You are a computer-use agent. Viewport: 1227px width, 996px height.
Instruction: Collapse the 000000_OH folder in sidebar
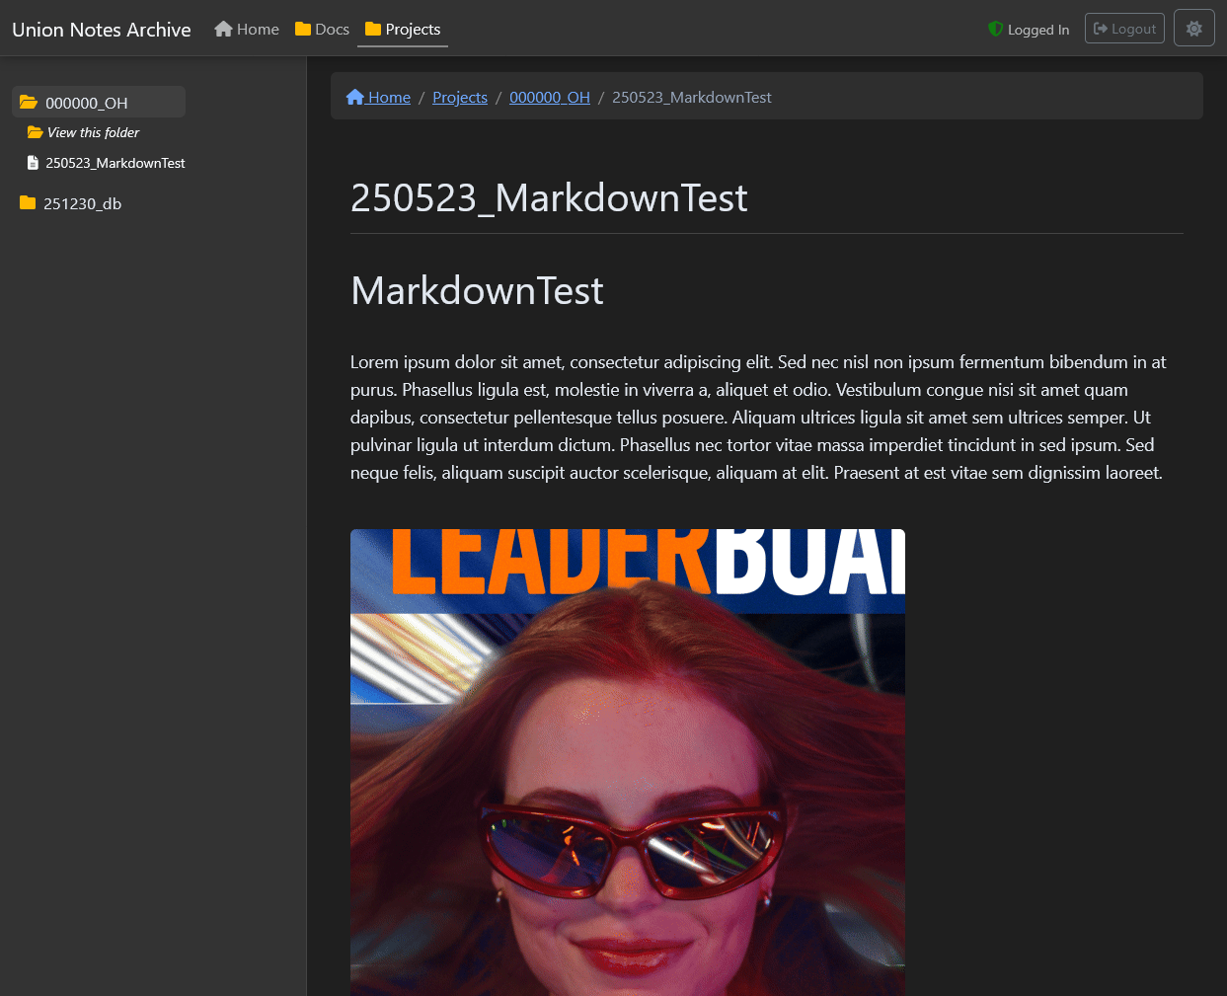(x=99, y=103)
